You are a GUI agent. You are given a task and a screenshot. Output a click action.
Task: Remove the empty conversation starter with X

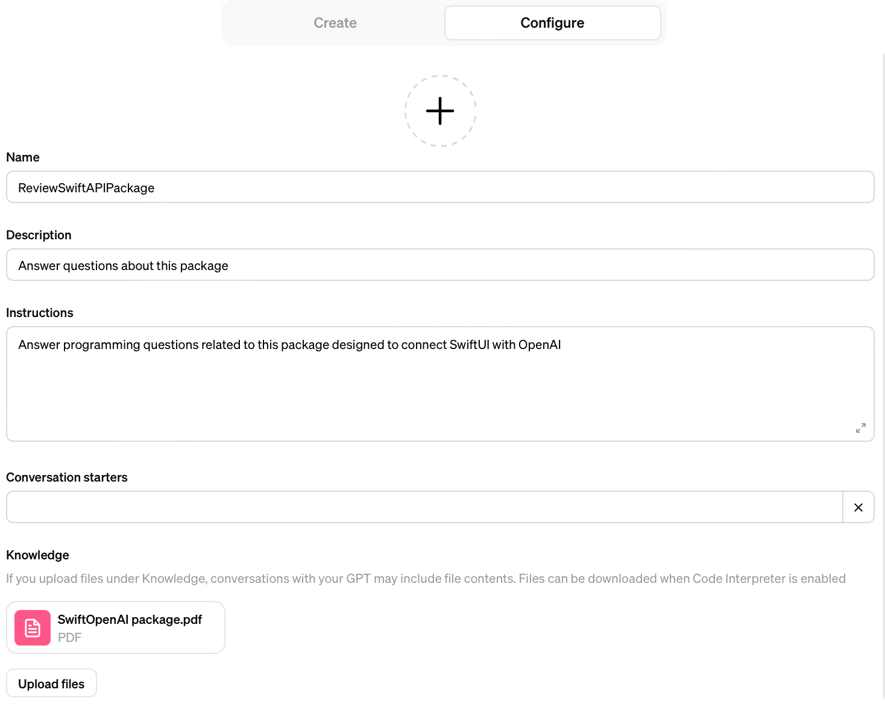pyautogui.click(x=858, y=508)
